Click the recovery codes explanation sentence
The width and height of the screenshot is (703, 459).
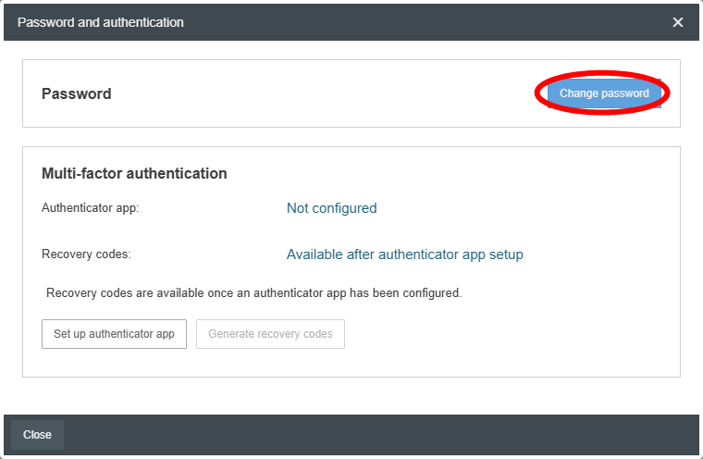coord(253,293)
